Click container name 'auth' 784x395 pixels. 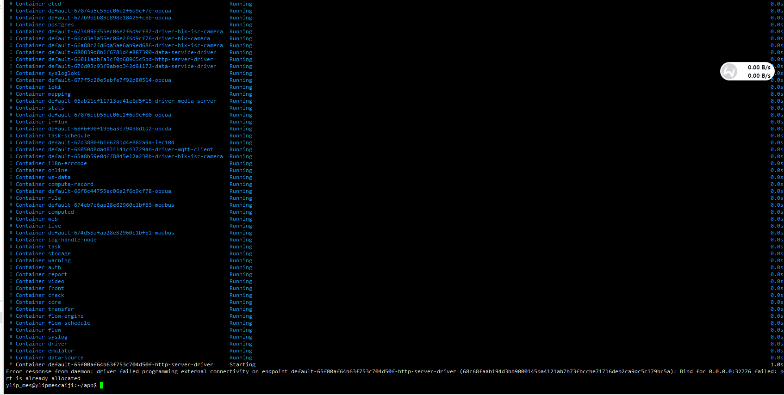[x=55, y=267]
